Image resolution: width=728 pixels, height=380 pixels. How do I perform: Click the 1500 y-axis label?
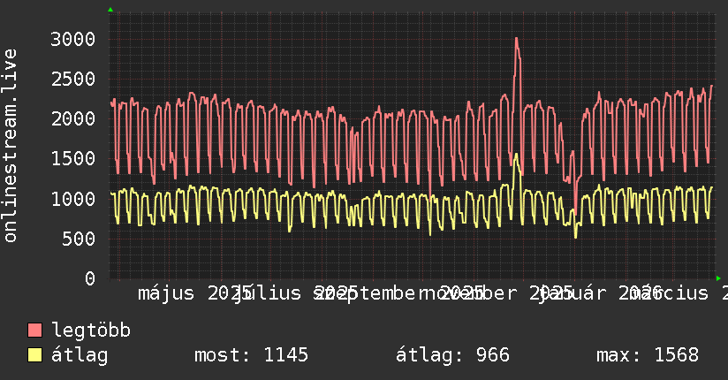pos(73,159)
